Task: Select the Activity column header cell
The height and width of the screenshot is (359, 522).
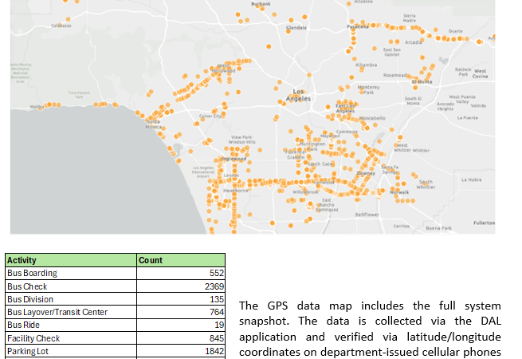Action: coord(71,260)
